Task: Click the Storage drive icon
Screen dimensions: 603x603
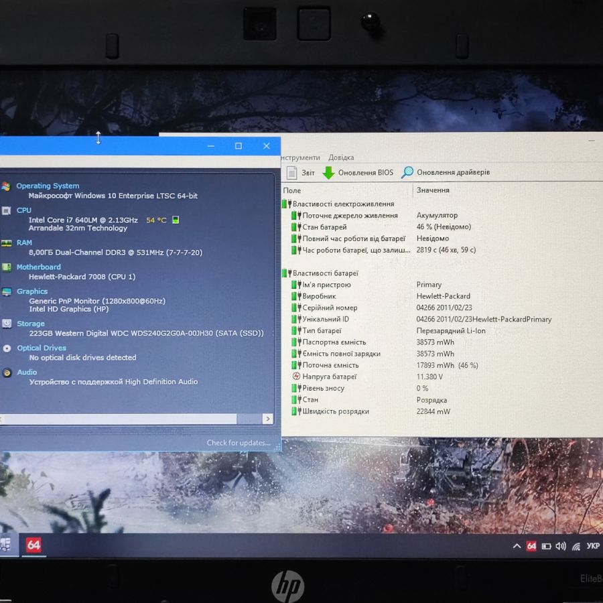Action: coord(7,324)
